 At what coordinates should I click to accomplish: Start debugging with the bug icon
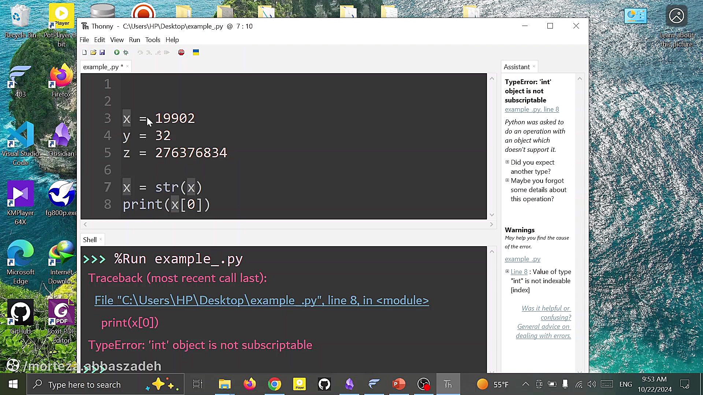tap(126, 53)
